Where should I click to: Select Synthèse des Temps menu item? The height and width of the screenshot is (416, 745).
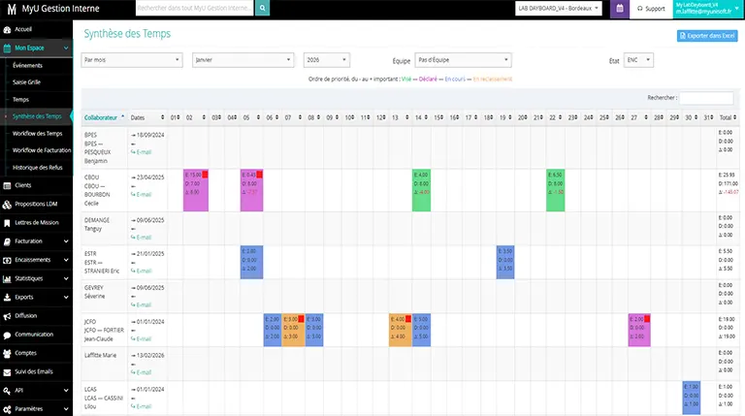click(x=37, y=116)
